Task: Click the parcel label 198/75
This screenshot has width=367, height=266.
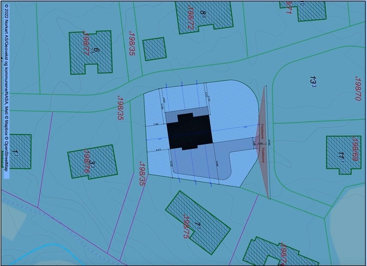Action: point(186,226)
